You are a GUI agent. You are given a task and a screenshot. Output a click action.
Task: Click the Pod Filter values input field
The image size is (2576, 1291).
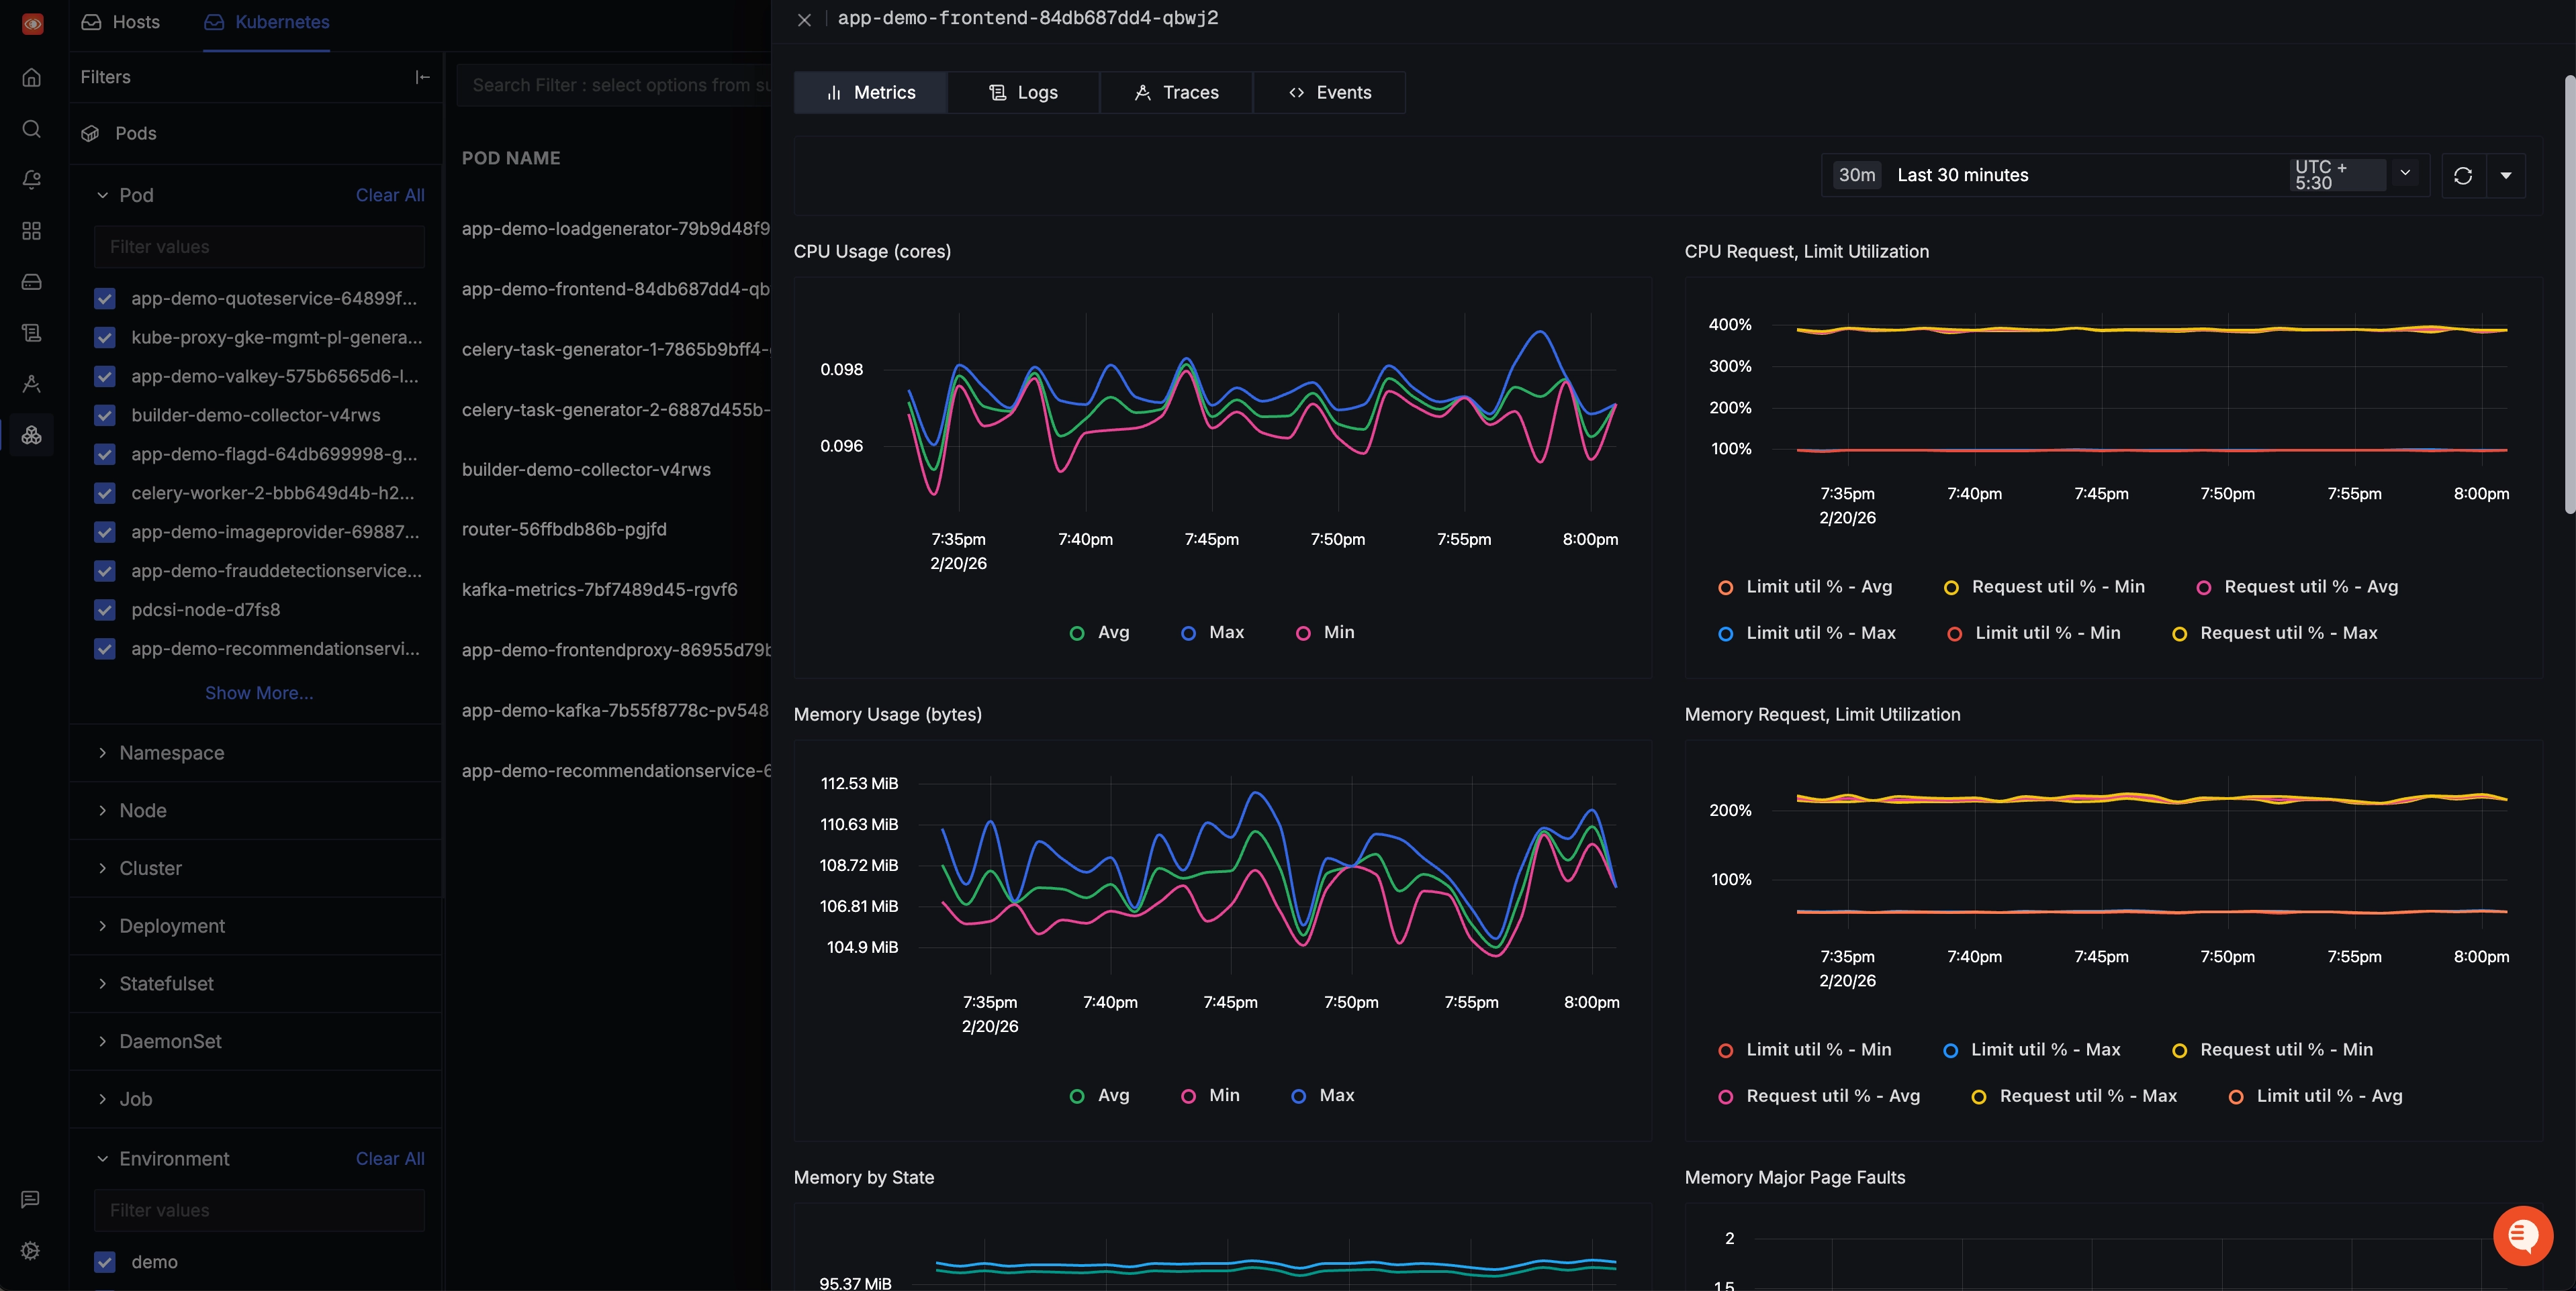(259, 247)
